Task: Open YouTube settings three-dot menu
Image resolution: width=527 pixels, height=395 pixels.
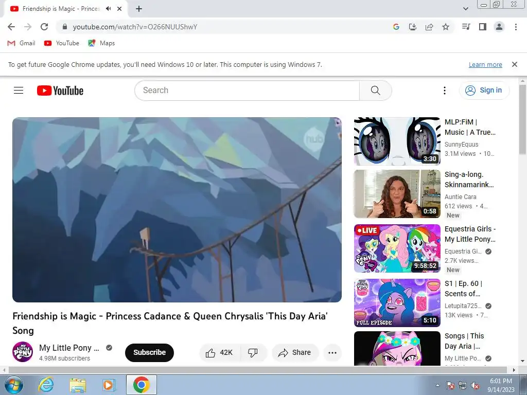Action: [x=445, y=91]
